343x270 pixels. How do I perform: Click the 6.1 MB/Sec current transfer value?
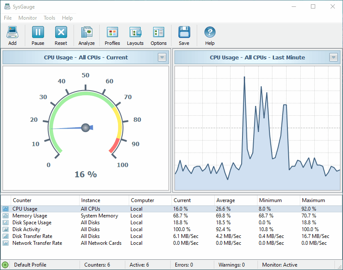(186, 236)
